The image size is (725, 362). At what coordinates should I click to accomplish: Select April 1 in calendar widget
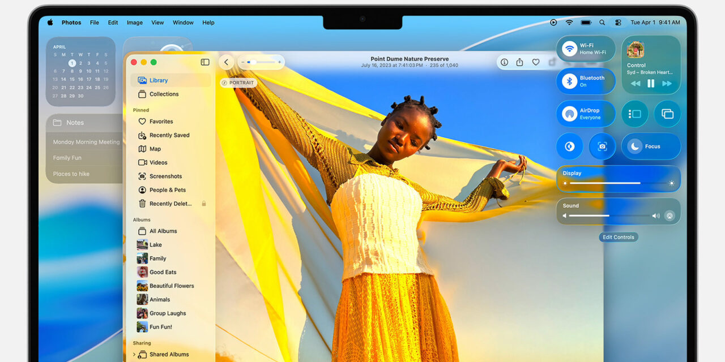(72, 63)
